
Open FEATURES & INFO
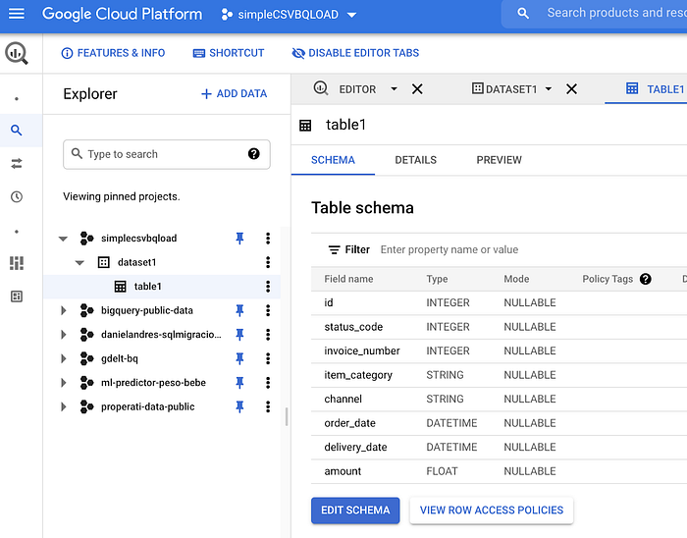[113, 53]
